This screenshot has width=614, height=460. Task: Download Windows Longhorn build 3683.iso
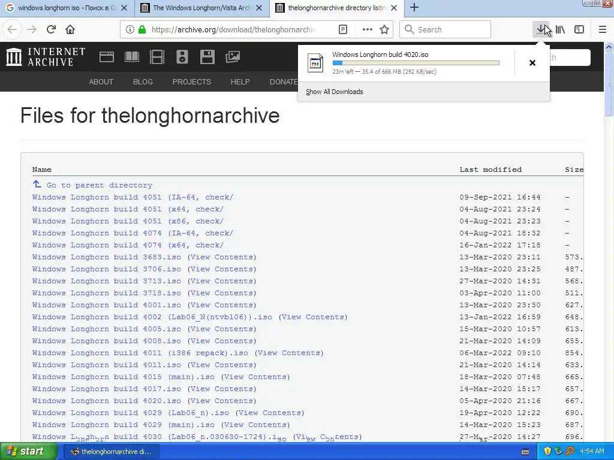107,257
